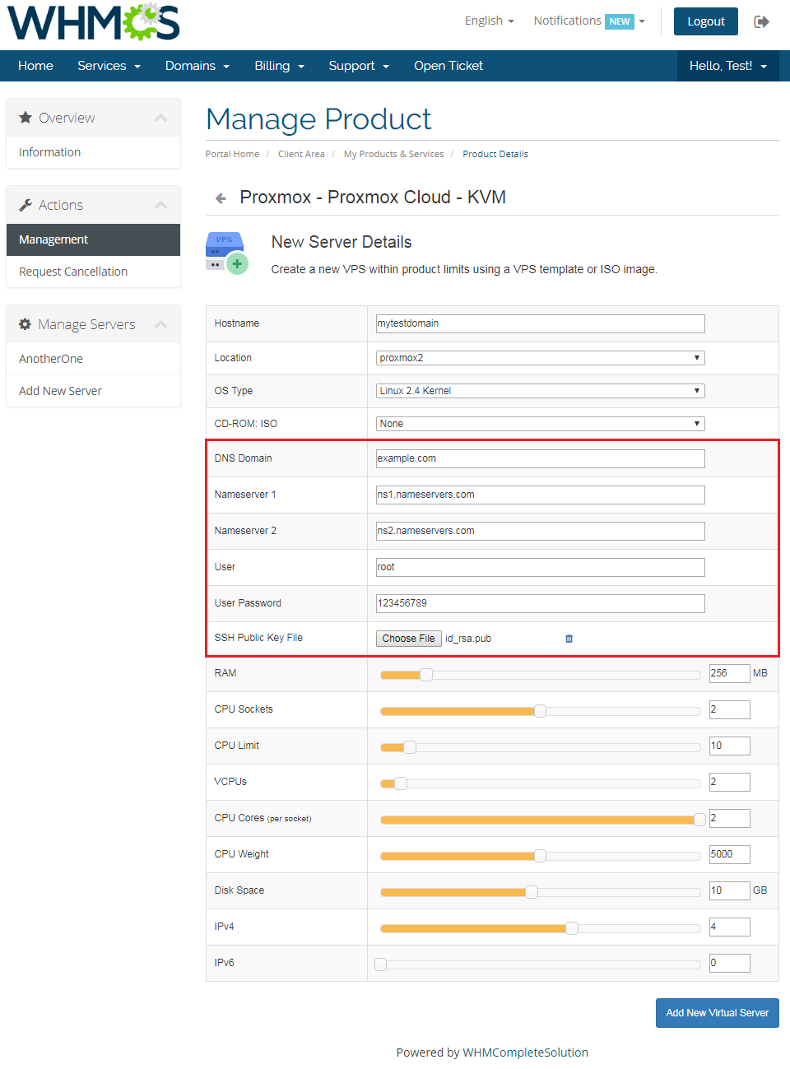
Task: Collapse the Actions panel chevron
Action: tap(161, 205)
